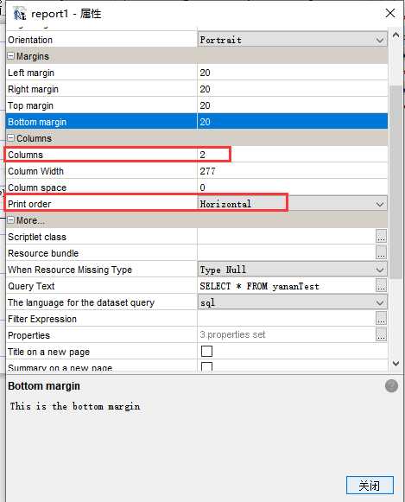Image resolution: width=405 pixels, height=502 pixels.
Task: Toggle Title on a new page checkbox
Action: pyautogui.click(x=206, y=351)
